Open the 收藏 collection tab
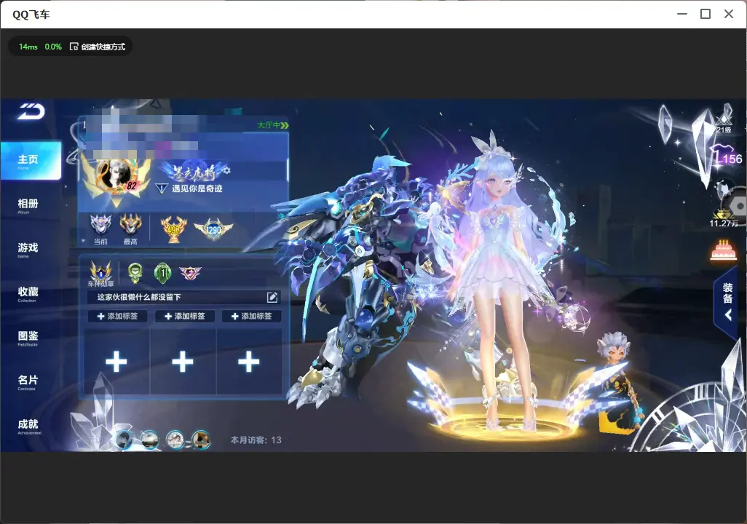 tap(28, 293)
